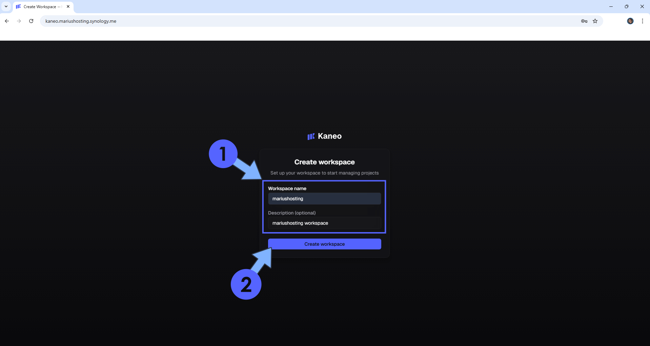The width and height of the screenshot is (650, 346).
Task: Click the Description (optional) label
Action: (x=291, y=213)
